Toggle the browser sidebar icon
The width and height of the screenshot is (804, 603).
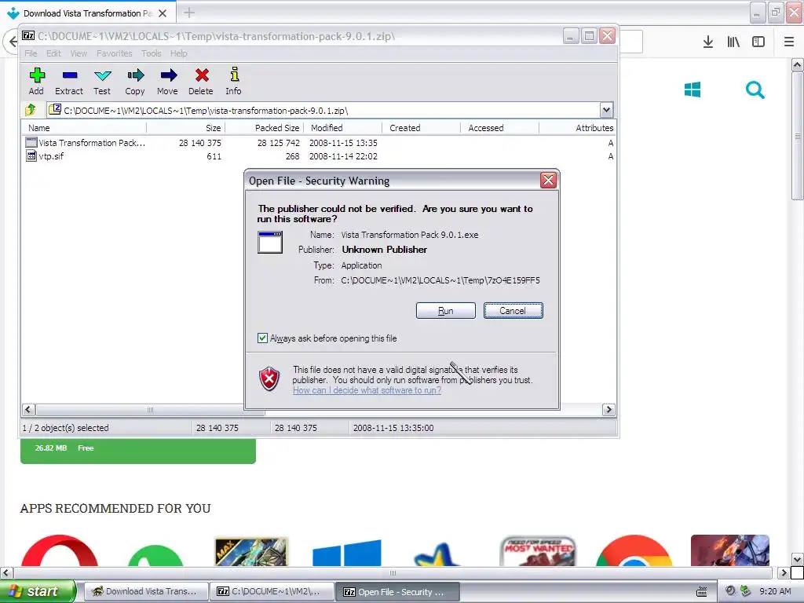coord(758,42)
